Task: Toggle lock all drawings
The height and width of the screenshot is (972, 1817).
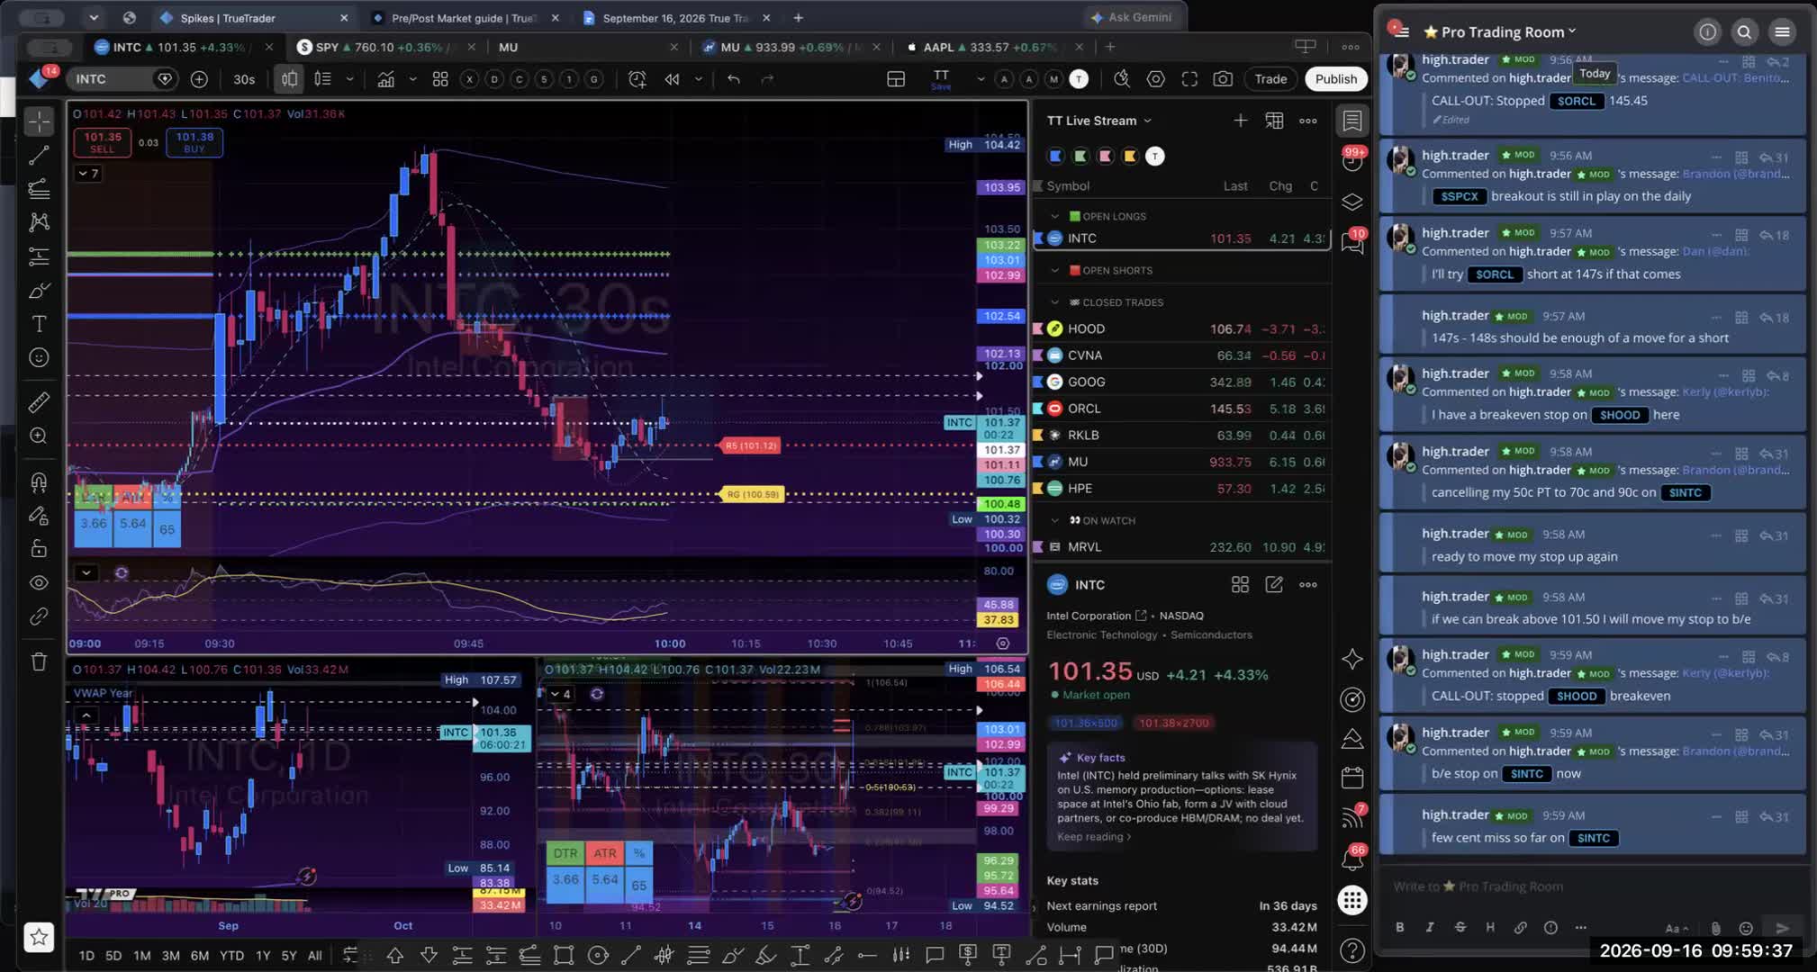Action: pyautogui.click(x=39, y=549)
